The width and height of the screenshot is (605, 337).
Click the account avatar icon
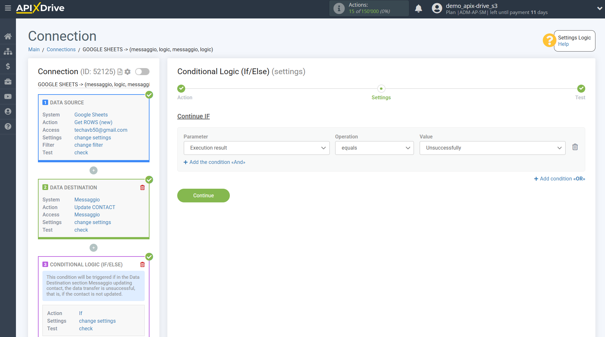(x=437, y=8)
